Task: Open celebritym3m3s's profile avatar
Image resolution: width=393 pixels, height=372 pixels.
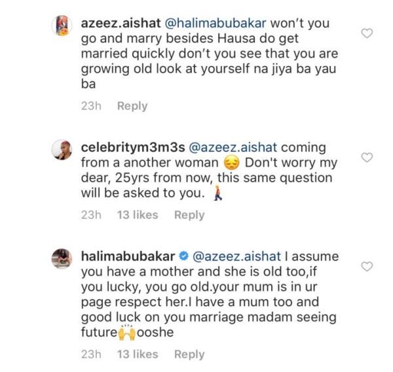Action: coord(61,151)
